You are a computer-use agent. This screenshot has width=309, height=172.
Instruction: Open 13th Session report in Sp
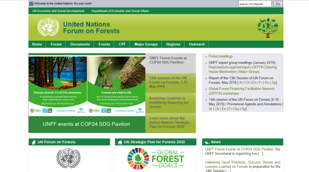(274, 83)
